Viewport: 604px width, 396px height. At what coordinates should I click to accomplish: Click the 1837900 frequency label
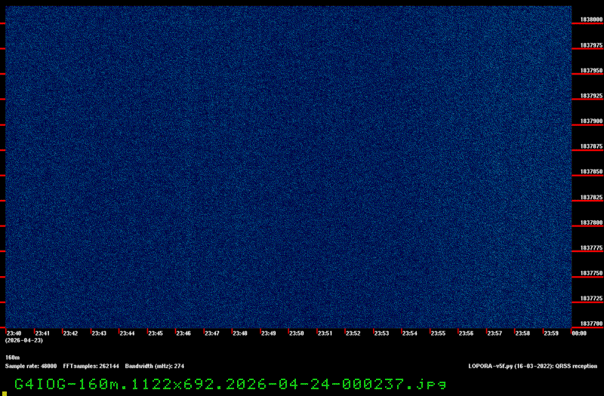click(591, 121)
